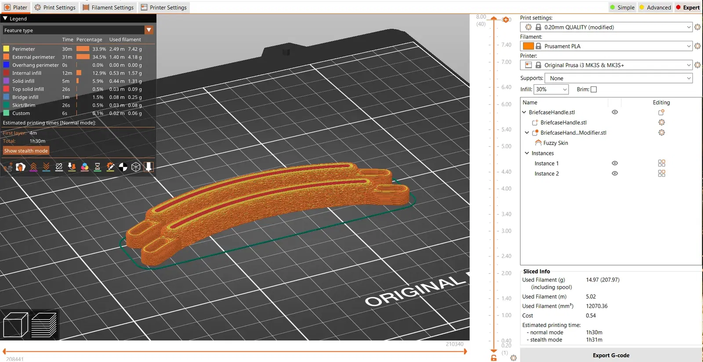This screenshot has height=362, width=703.
Task: Select Simple mode
Action: (x=622, y=7)
